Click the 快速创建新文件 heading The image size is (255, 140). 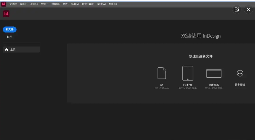point(201,56)
